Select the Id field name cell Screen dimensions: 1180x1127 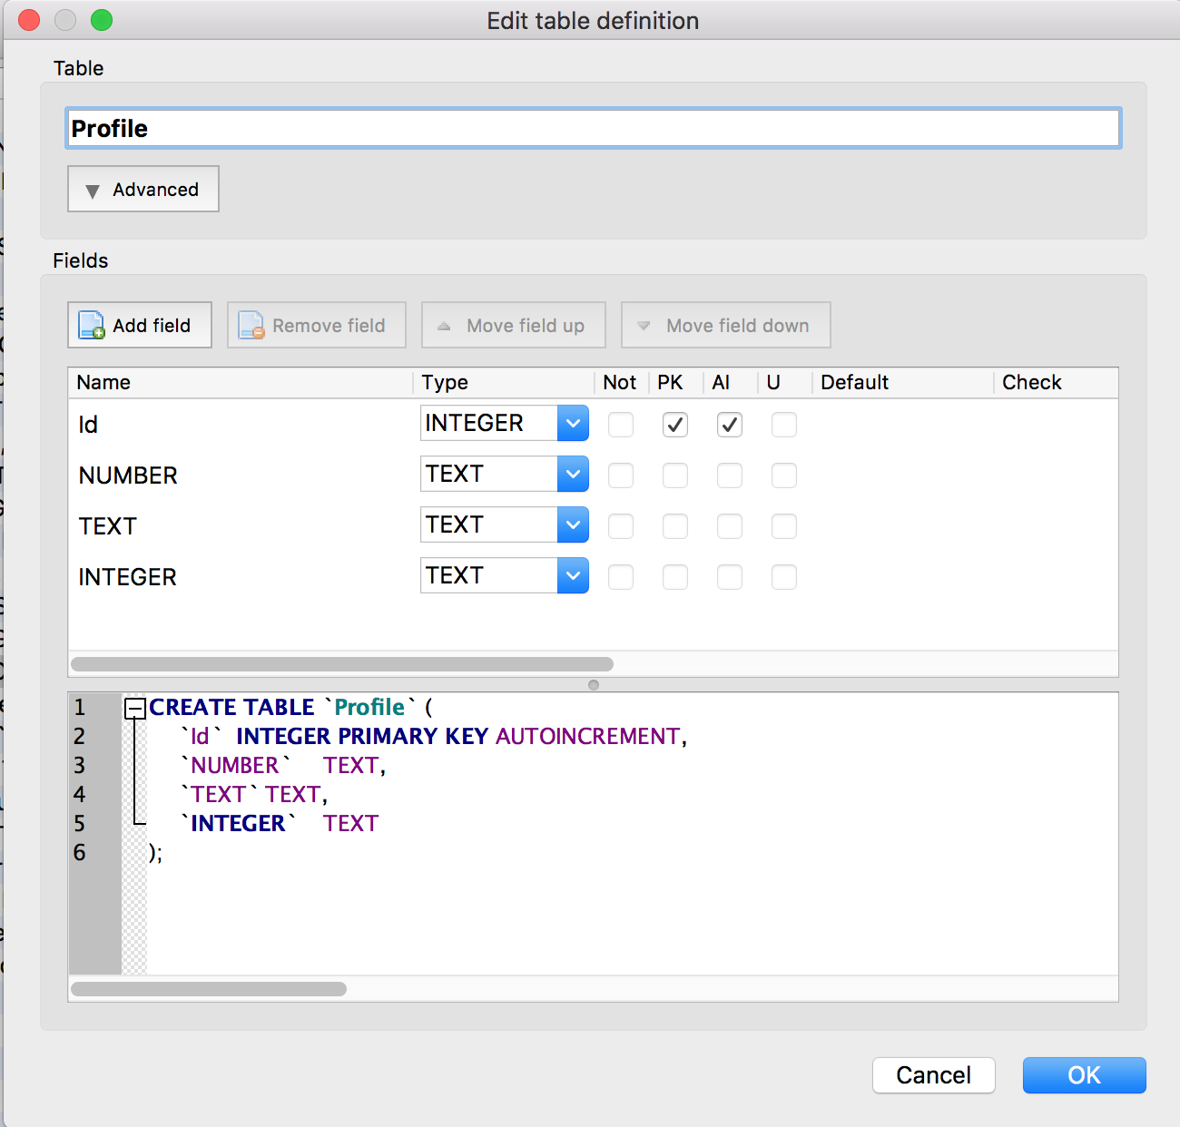(x=241, y=425)
